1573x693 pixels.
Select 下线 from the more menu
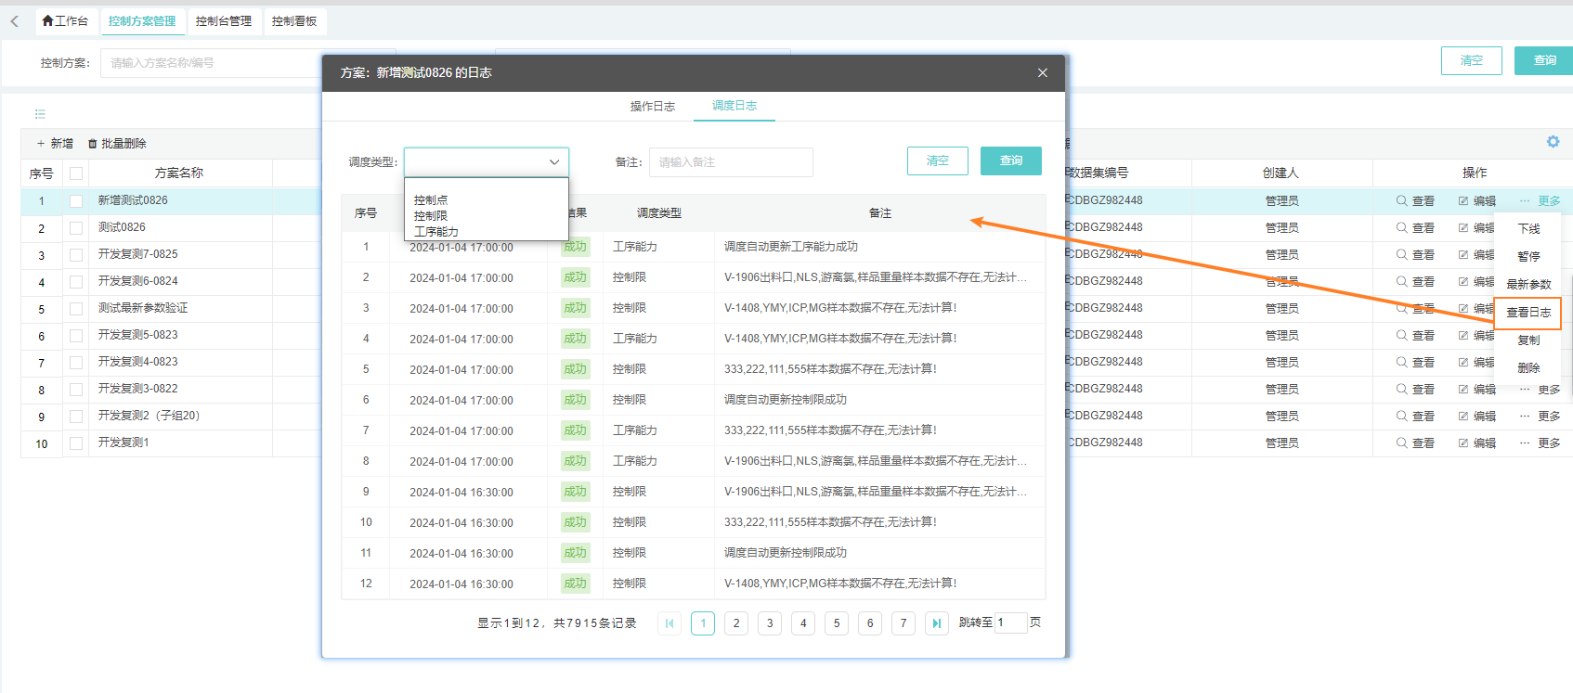[x=1528, y=228]
